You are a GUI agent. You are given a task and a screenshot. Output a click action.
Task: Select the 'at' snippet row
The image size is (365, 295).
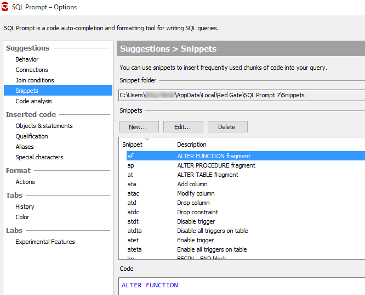pyautogui.click(x=246, y=175)
